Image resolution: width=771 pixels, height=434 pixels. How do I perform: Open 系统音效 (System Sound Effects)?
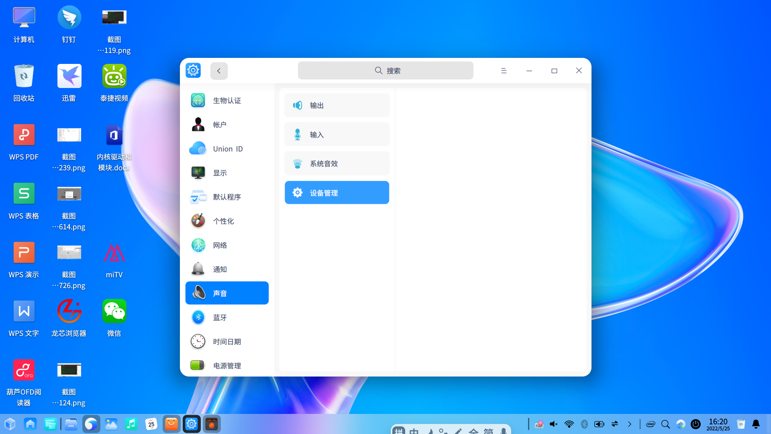(337, 164)
